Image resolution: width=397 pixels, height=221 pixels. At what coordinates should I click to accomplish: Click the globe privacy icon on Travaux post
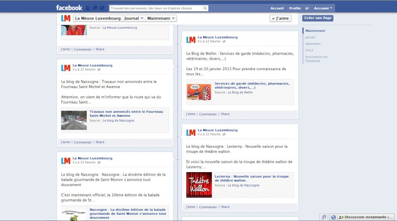(x=99, y=70)
